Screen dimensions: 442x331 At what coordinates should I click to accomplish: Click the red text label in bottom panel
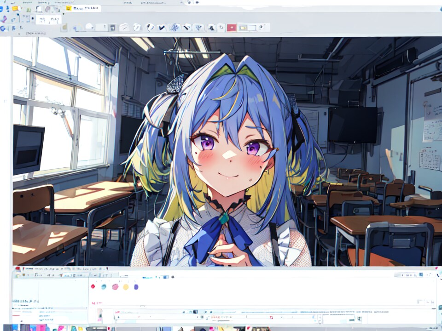[x=97, y=303]
